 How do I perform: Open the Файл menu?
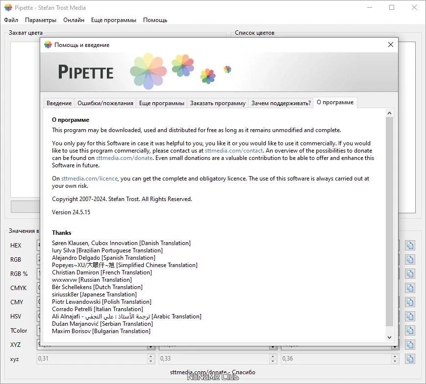tap(11, 20)
